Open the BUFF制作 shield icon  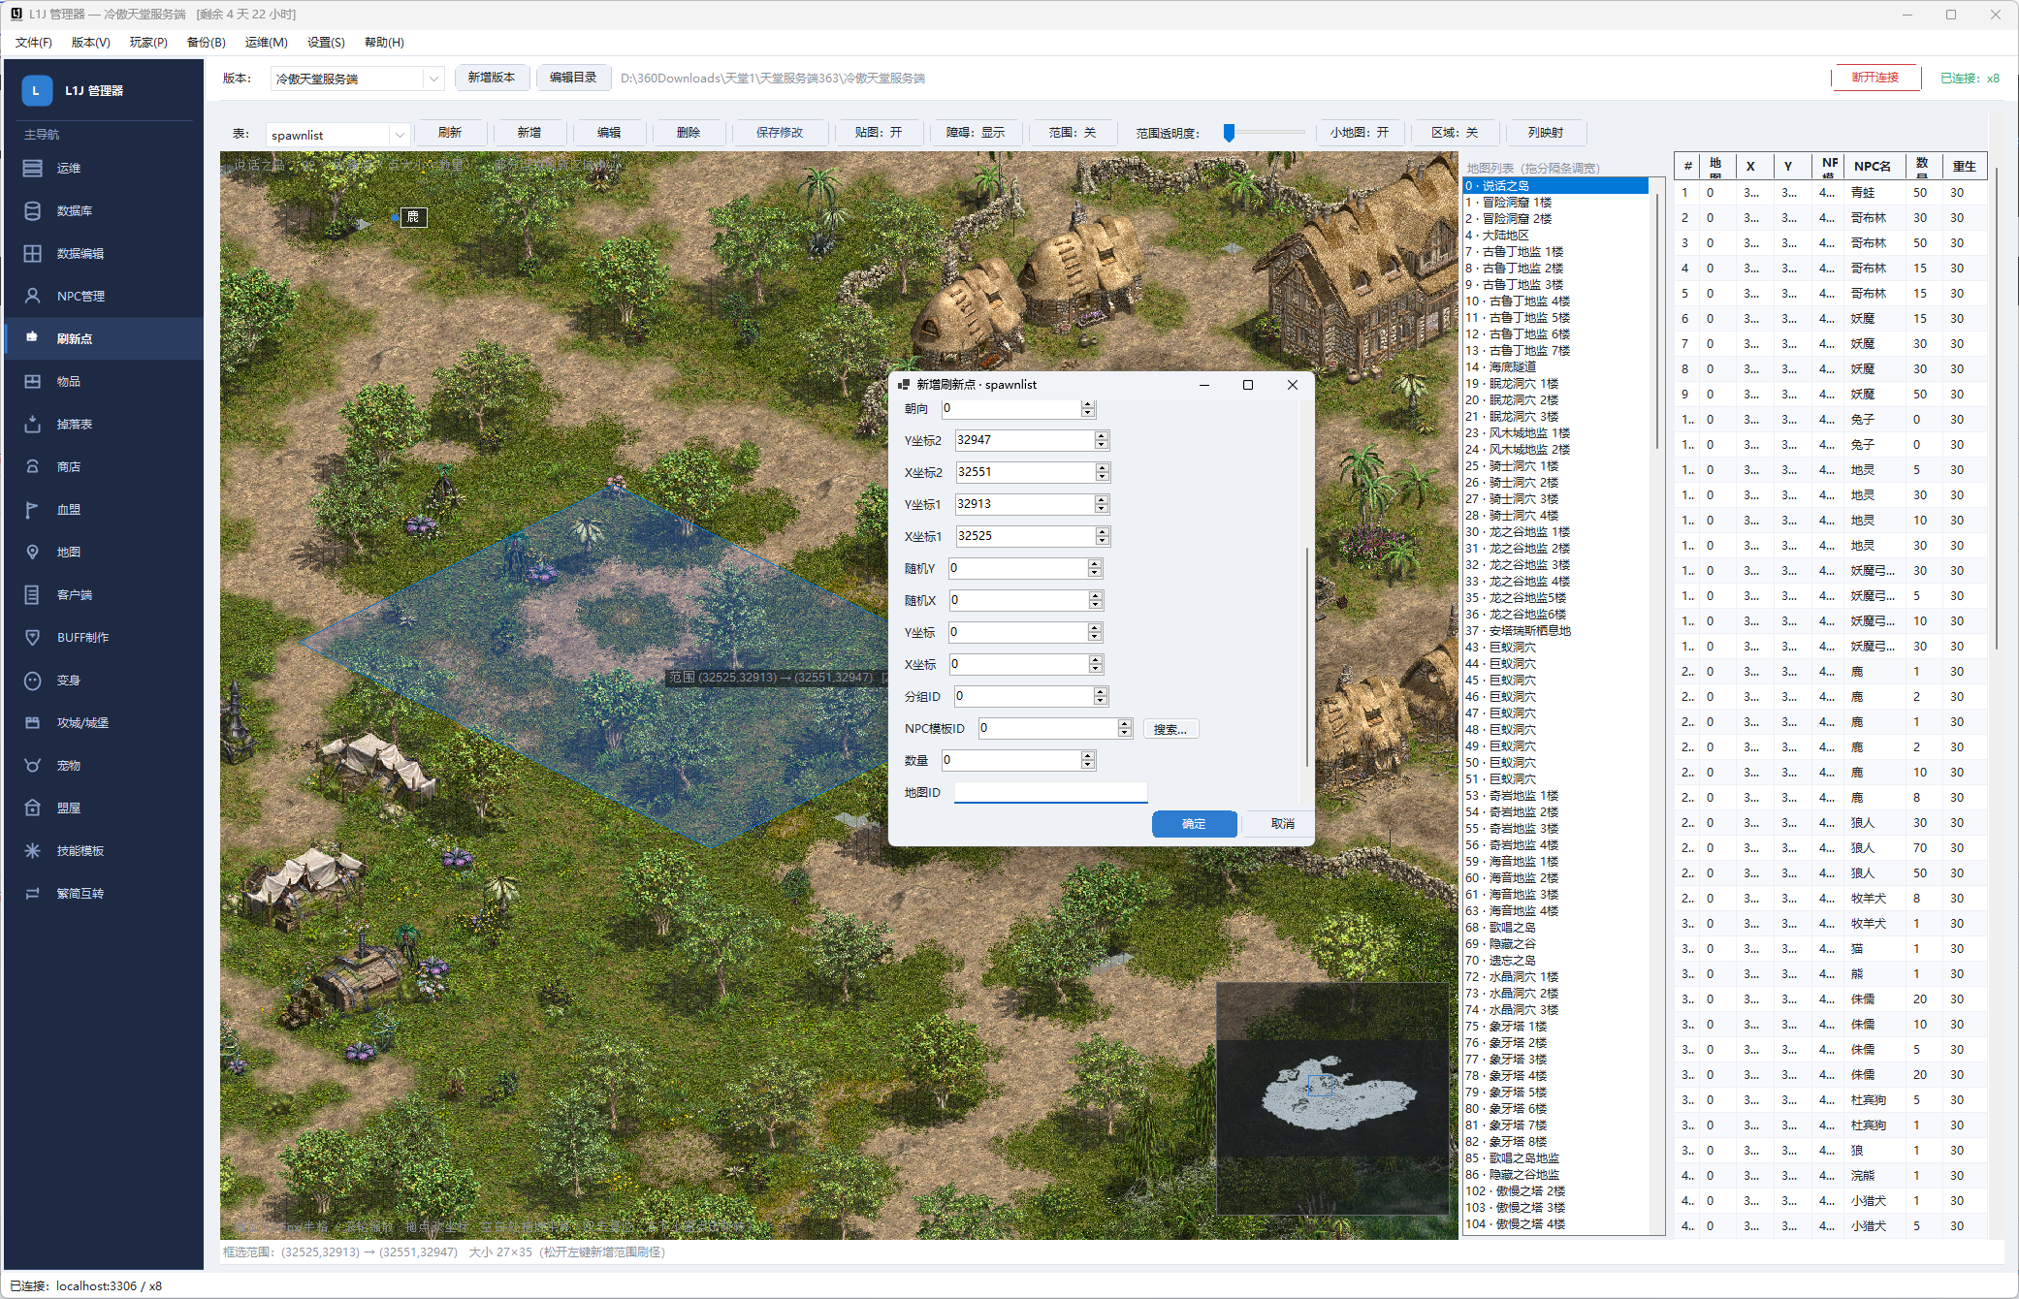(x=32, y=638)
